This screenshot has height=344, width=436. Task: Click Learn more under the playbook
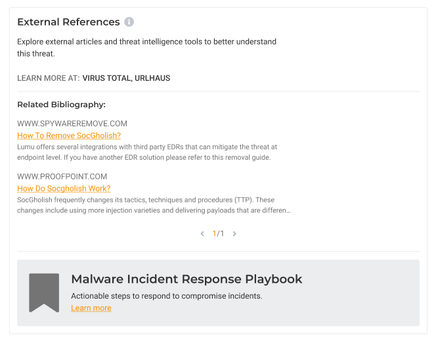tap(91, 308)
